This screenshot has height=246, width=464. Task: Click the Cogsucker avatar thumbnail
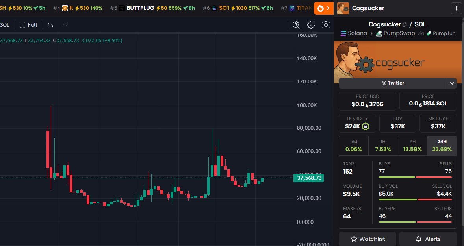tap(343, 8)
